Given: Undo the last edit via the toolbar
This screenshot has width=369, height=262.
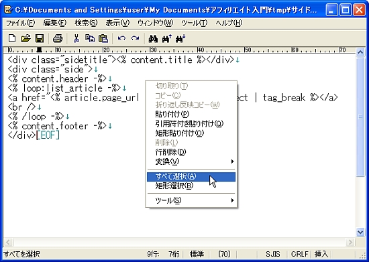Looking at the screenshot, I should click(121, 38).
